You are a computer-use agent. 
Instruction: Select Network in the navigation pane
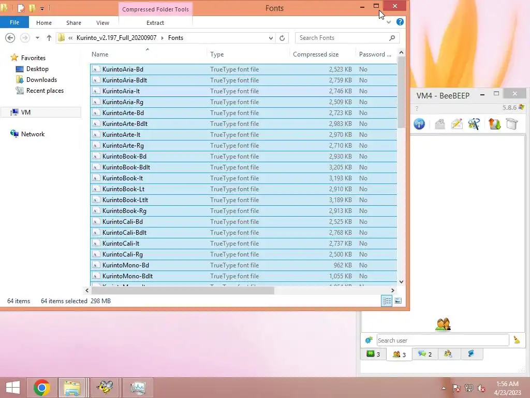click(x=33, y=134)
